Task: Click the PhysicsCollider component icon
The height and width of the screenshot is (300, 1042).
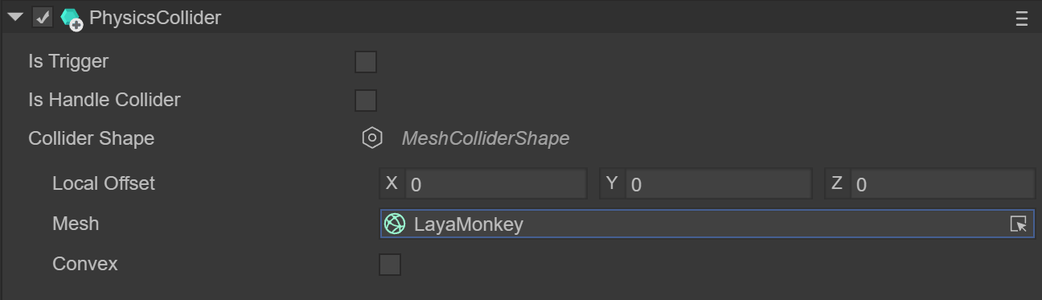Action: (72, 18)
